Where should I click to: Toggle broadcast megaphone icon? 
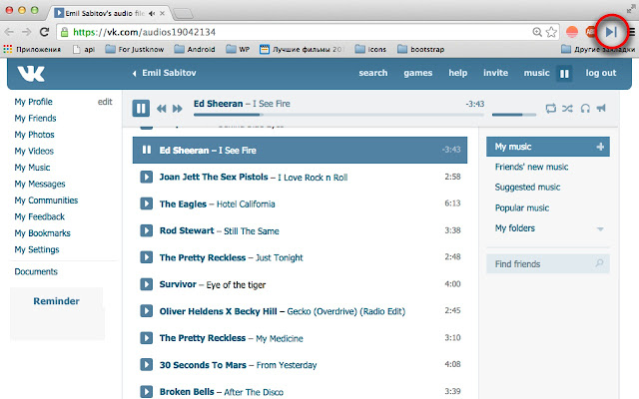[x=601, y=108]
